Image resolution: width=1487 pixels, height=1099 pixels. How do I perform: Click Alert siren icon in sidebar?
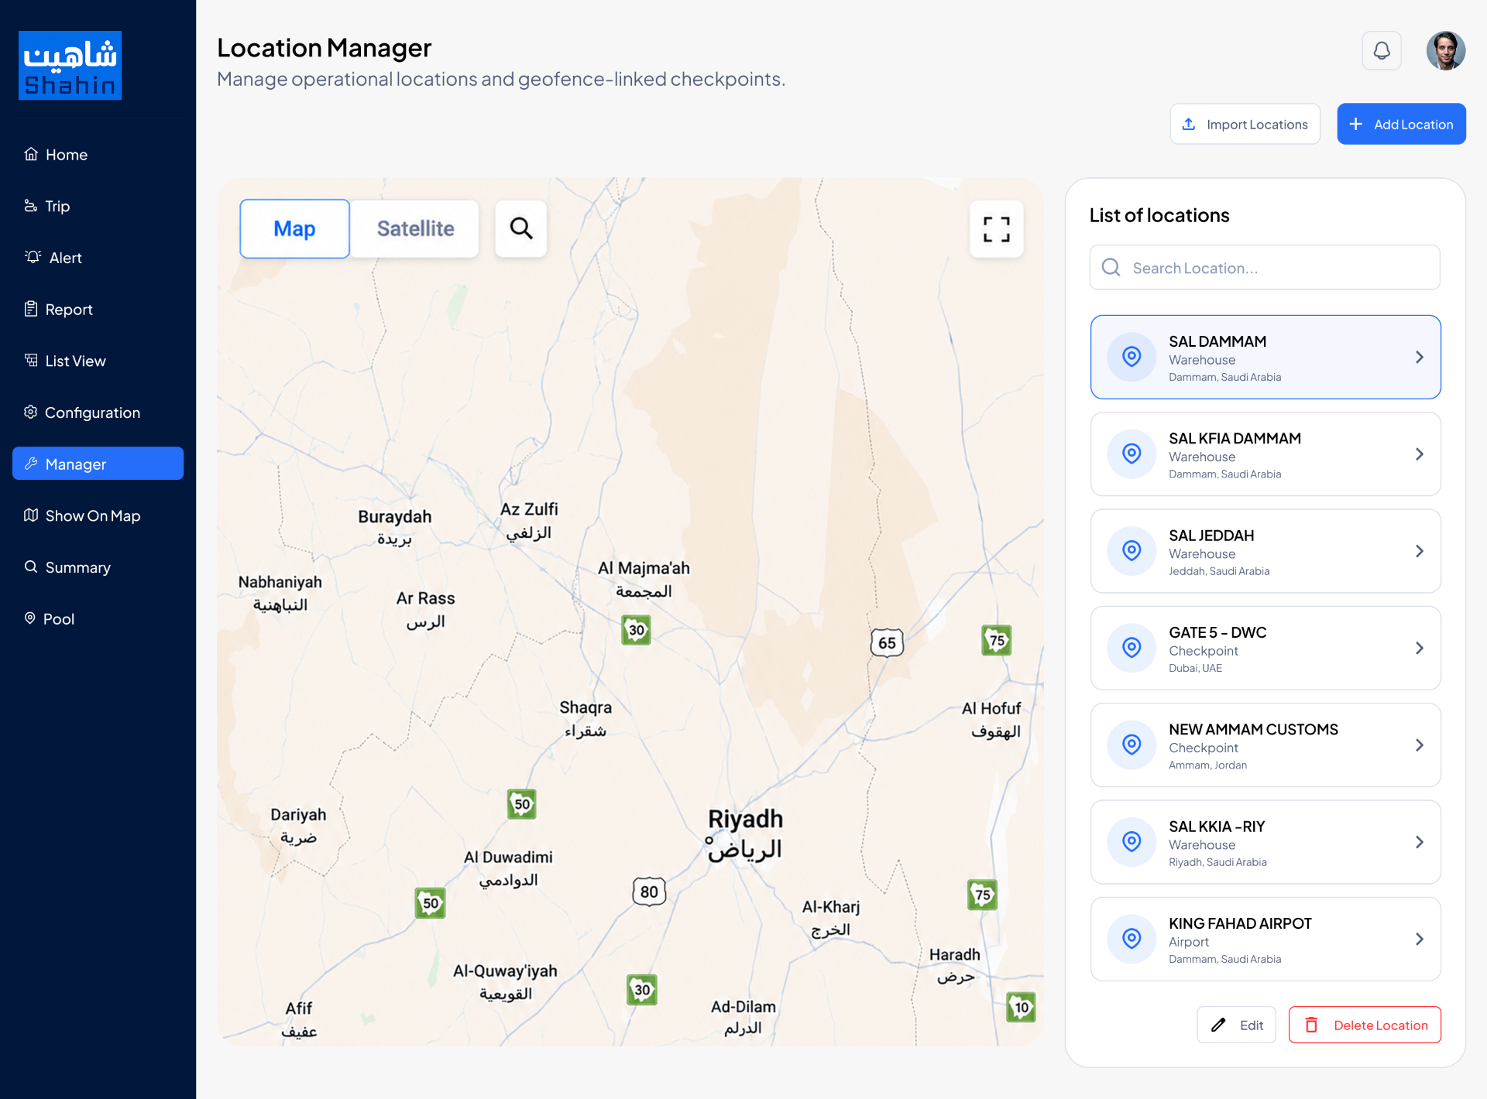click(x=33, y=257)
